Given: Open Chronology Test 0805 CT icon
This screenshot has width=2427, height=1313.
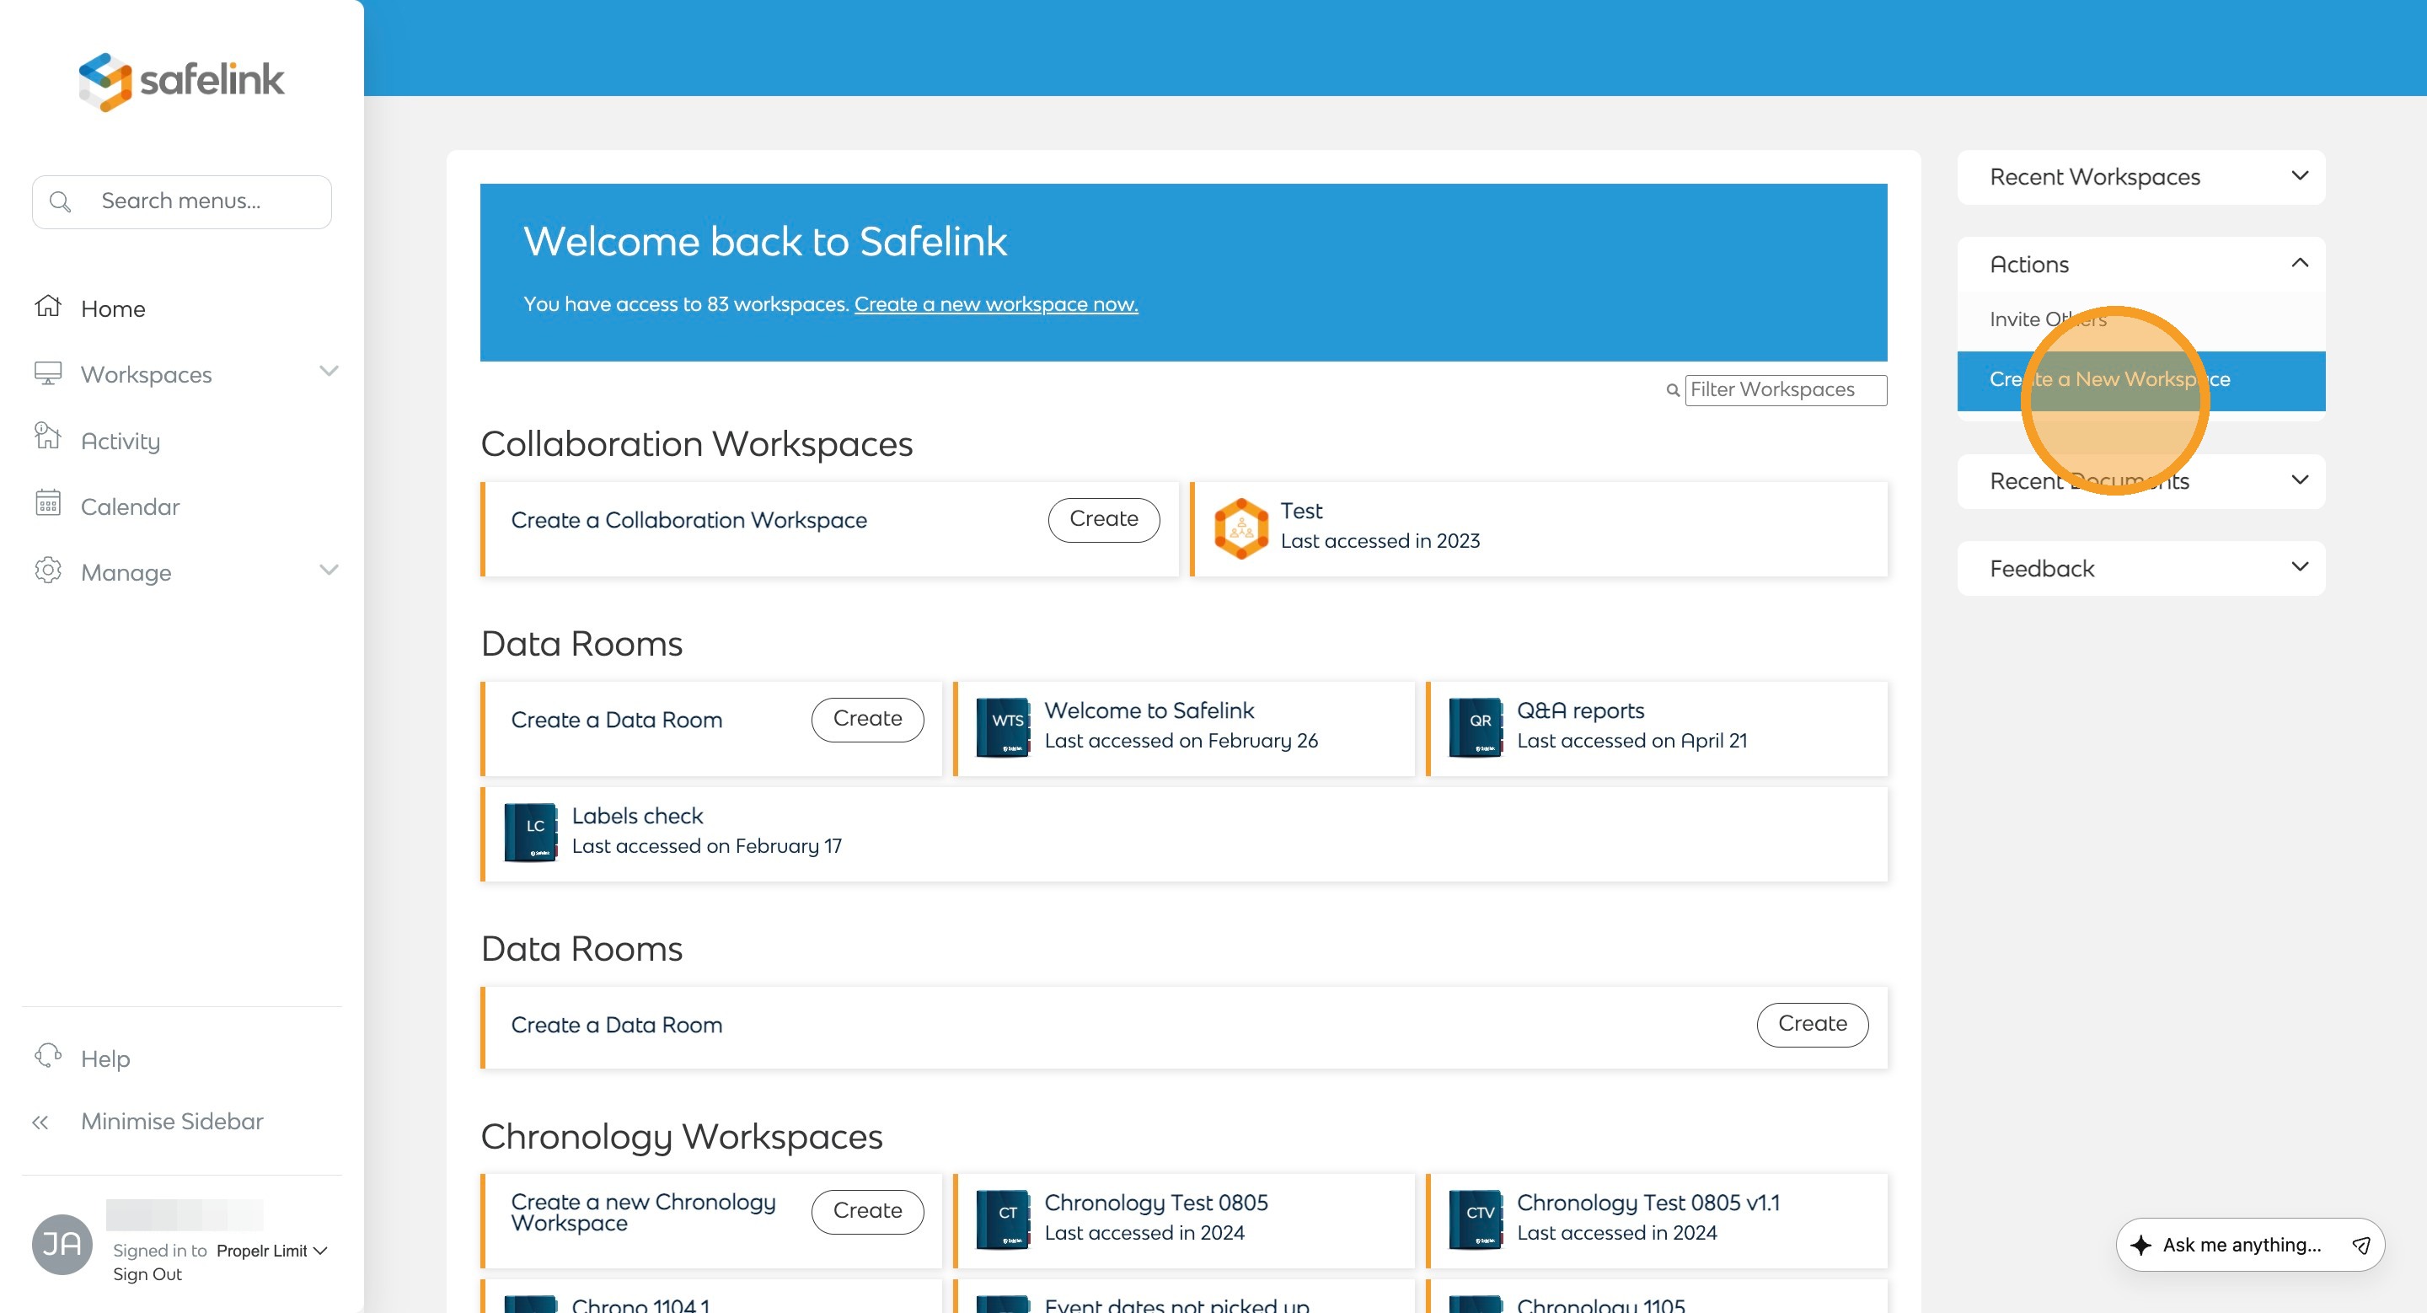Looking at the screenshot, I should [x=1003, y=1219].
